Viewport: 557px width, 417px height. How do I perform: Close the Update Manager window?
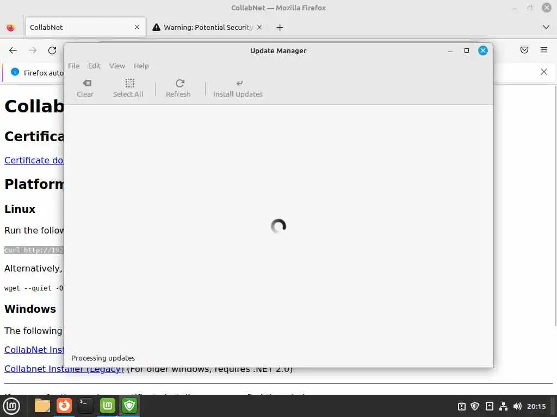pyautogui.click(x=483, y=50)
